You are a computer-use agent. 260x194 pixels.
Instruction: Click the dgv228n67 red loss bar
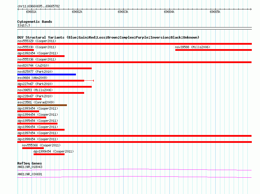click(29, 99)
